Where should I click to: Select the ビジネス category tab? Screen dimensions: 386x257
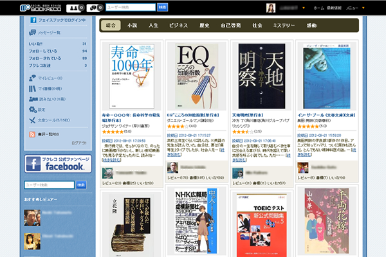[x=178, y=26]
